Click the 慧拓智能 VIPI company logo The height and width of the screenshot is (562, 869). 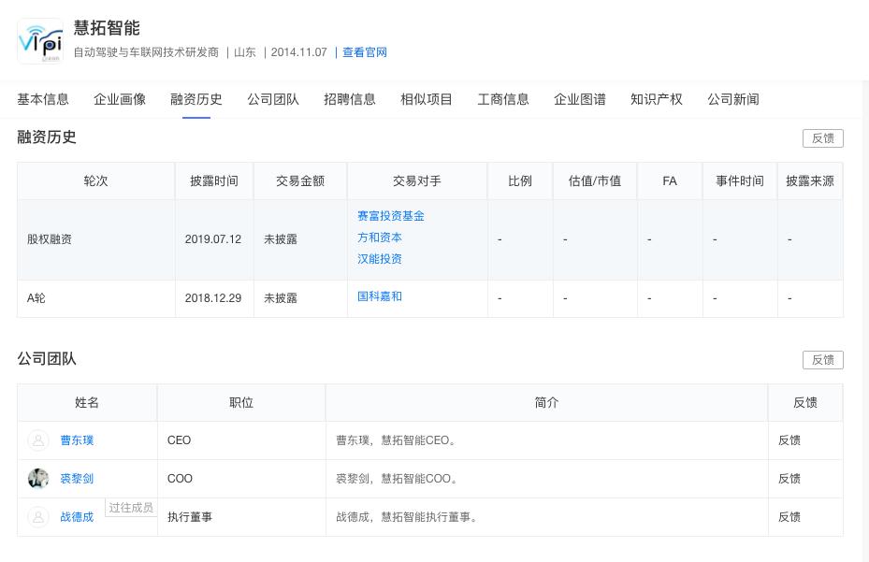pyautogui.click(x=40, y=40)
